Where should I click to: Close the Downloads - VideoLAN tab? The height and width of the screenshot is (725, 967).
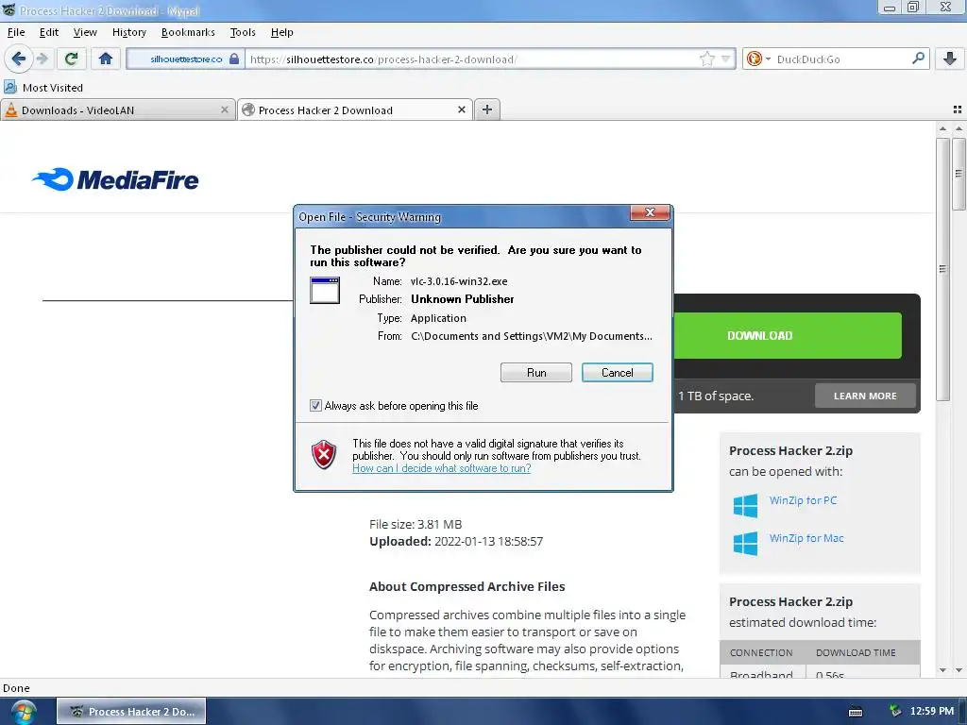(225, 110)
